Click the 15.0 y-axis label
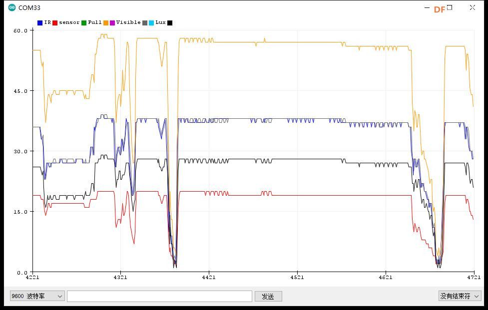Screen dimensions: 488x310 click(20, 212)
